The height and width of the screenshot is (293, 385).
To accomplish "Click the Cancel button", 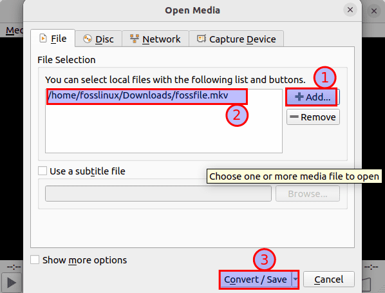I will [329, 279].
